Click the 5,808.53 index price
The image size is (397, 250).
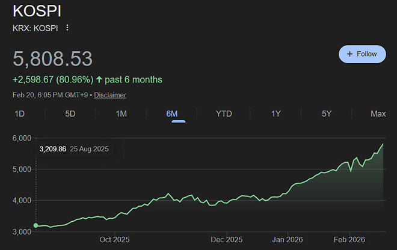click(53, 59)
